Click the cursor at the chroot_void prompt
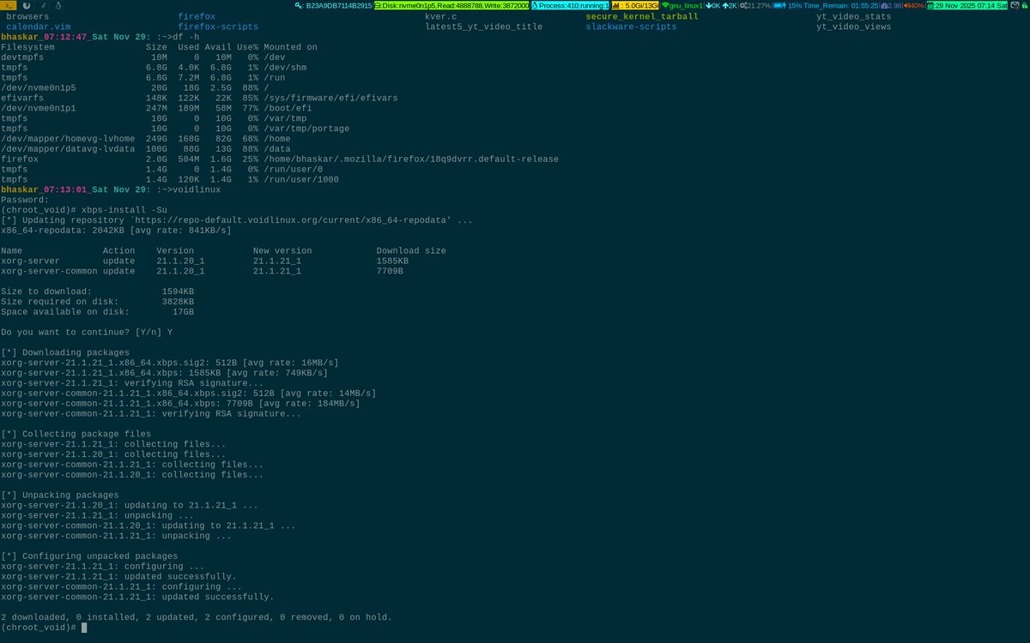The image size is (1030, 643). (x=82, y=627)
